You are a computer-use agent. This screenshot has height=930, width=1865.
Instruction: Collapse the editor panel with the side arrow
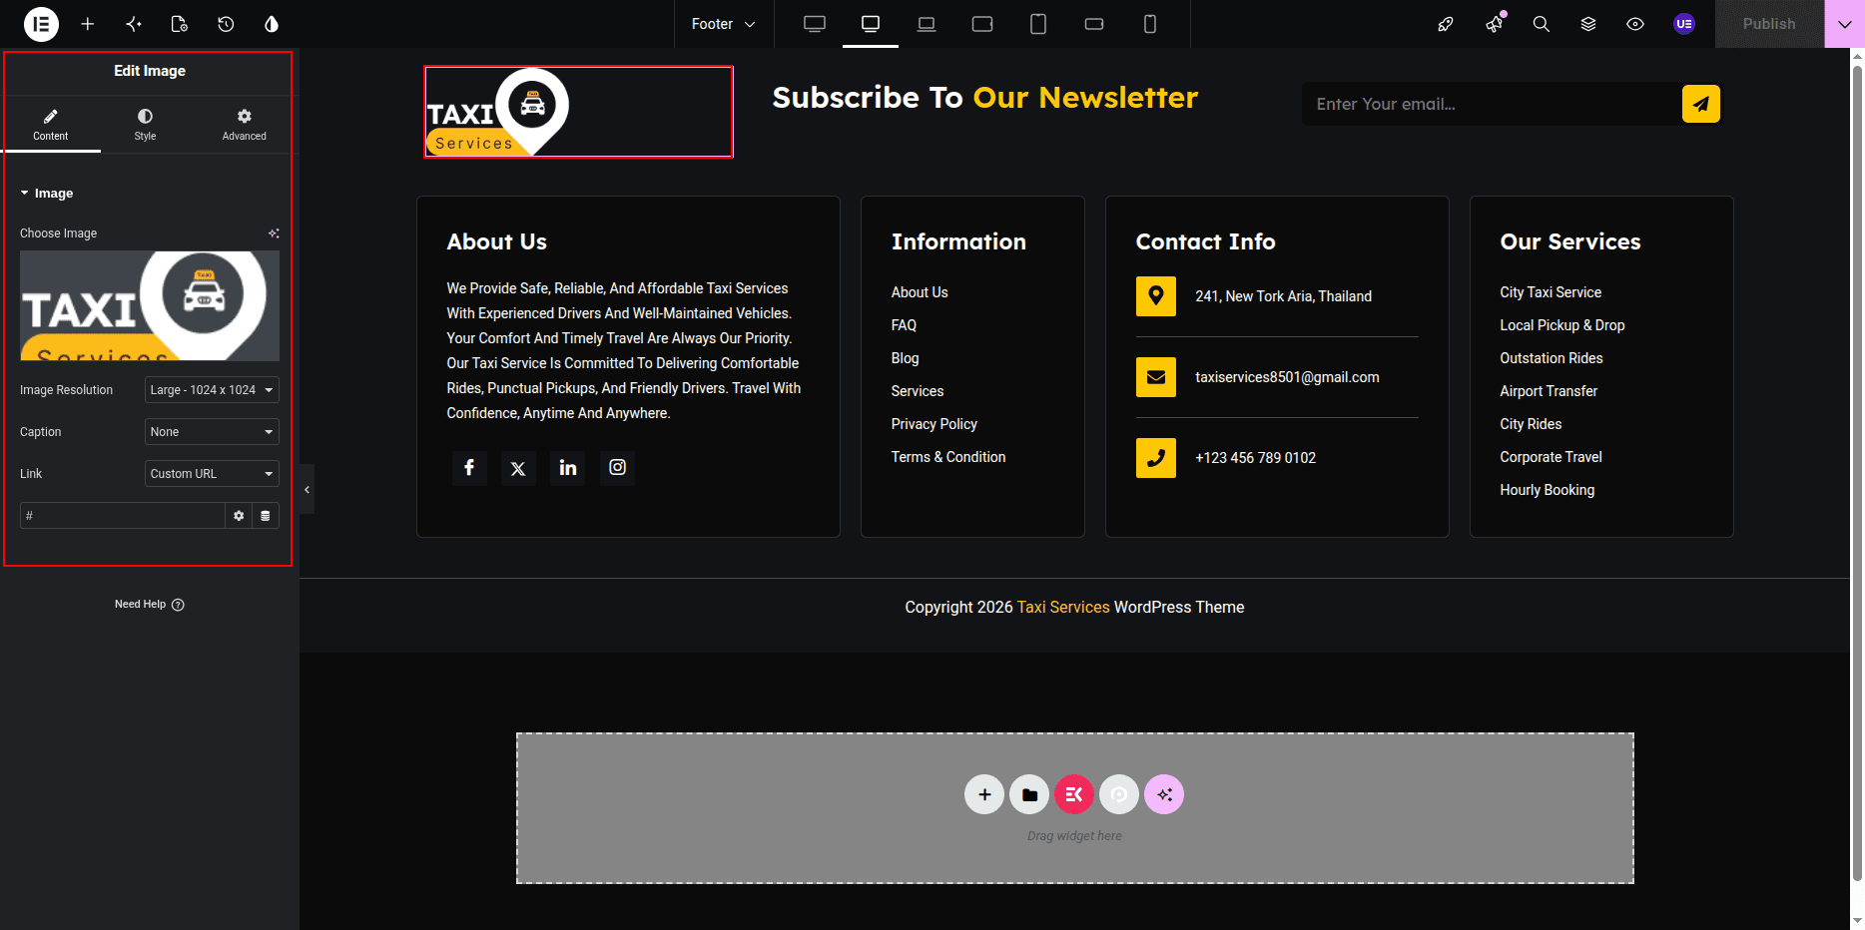(x=307, y=489)
